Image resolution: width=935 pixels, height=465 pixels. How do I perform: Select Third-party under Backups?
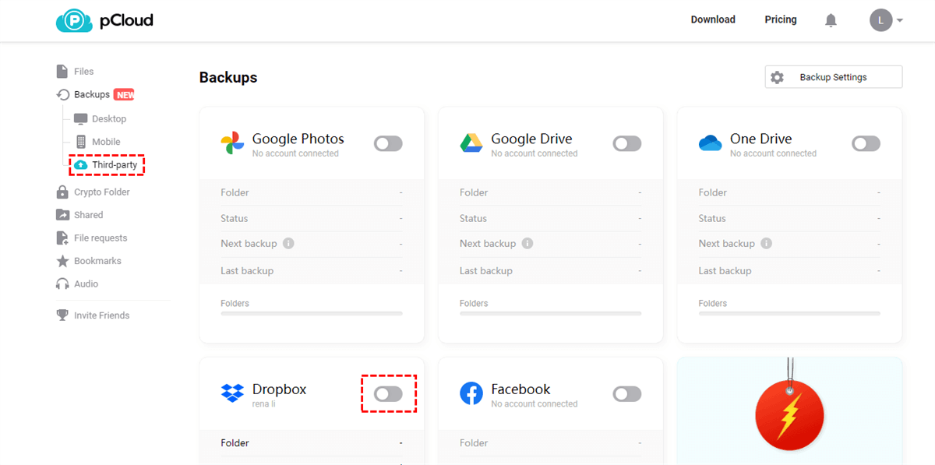pos(114,165)
